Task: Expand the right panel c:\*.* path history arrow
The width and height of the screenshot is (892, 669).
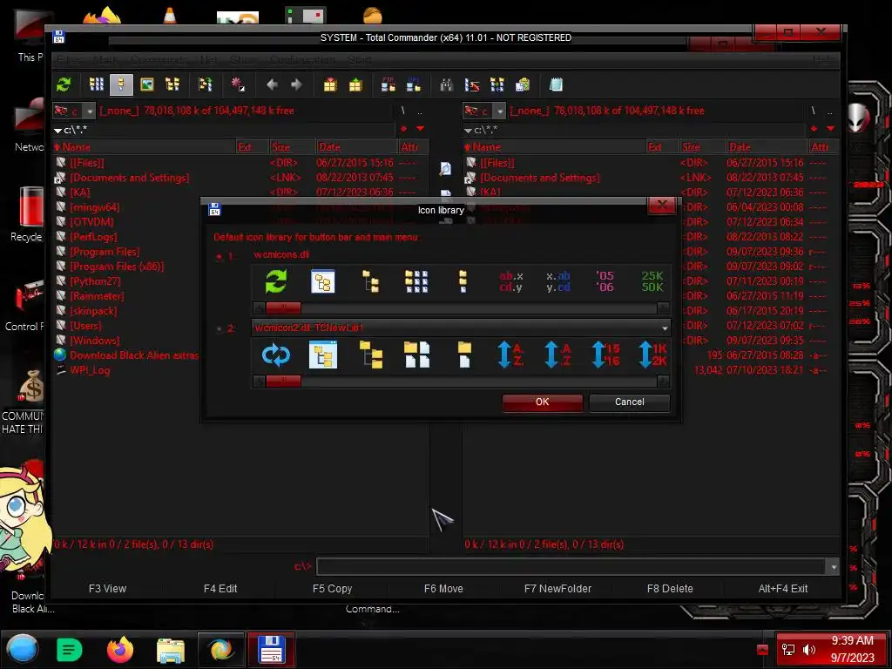Action: pyautogui.click(x=468, y=131)
